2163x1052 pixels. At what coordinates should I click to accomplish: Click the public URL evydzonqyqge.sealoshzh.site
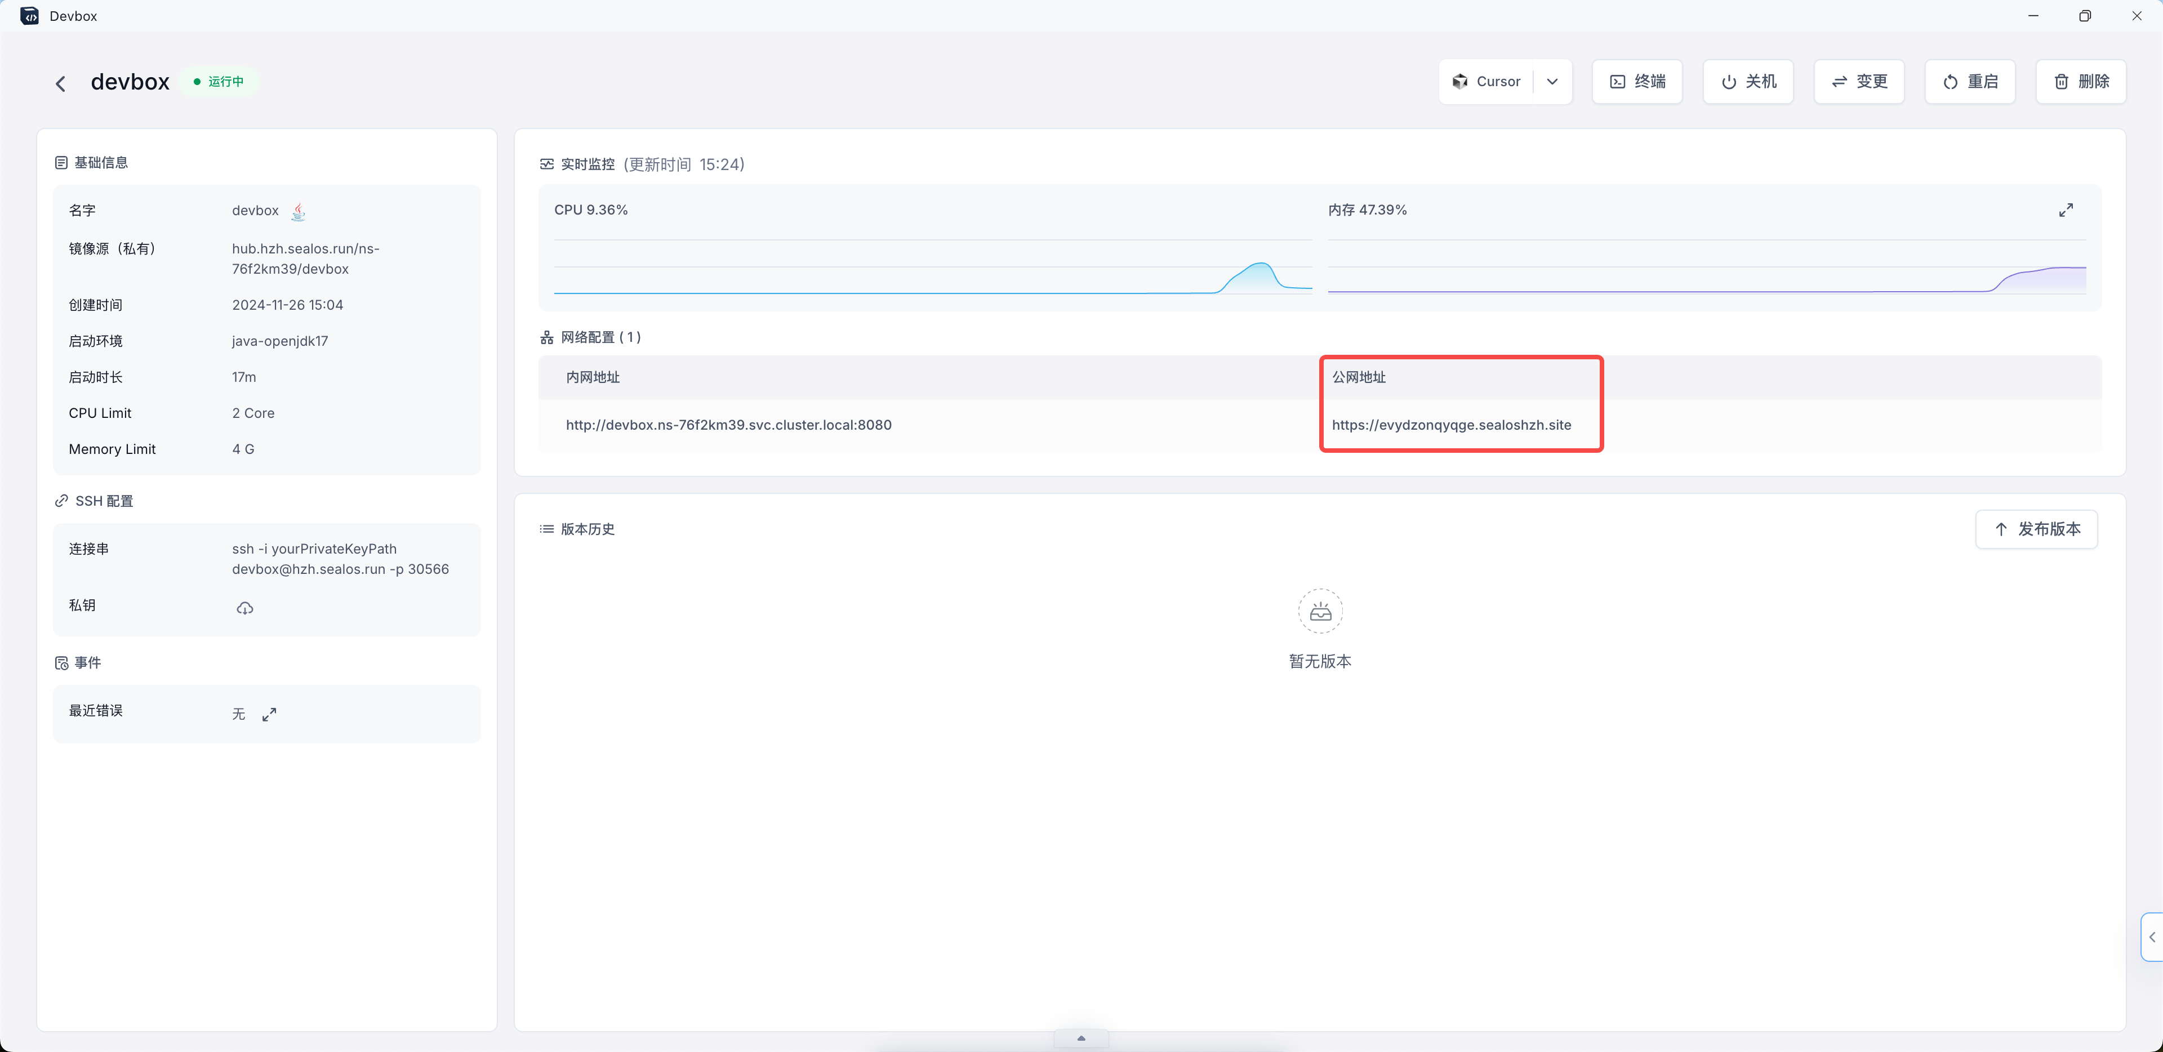point(1451,425)
